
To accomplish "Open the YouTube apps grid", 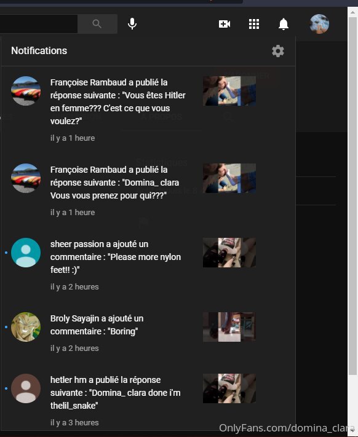I will [254, 24].
